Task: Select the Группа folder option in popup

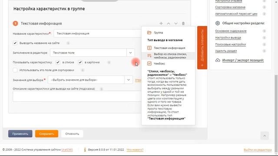Action: [x=155, y=32]
